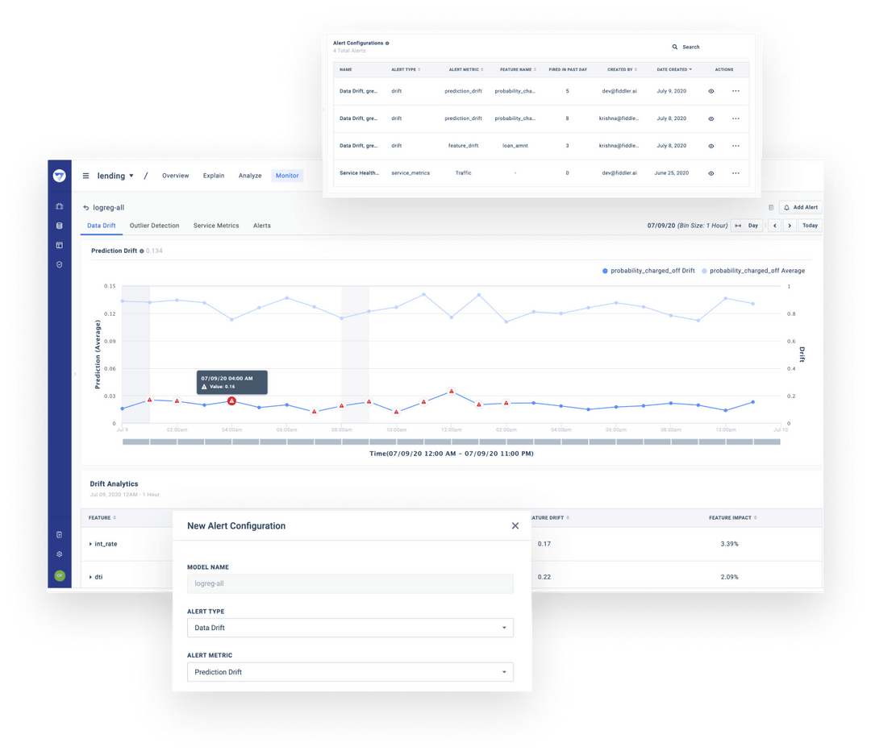871x755 pixels.
Task: Click the Add Alert button
Action: (x=800, y=207)
